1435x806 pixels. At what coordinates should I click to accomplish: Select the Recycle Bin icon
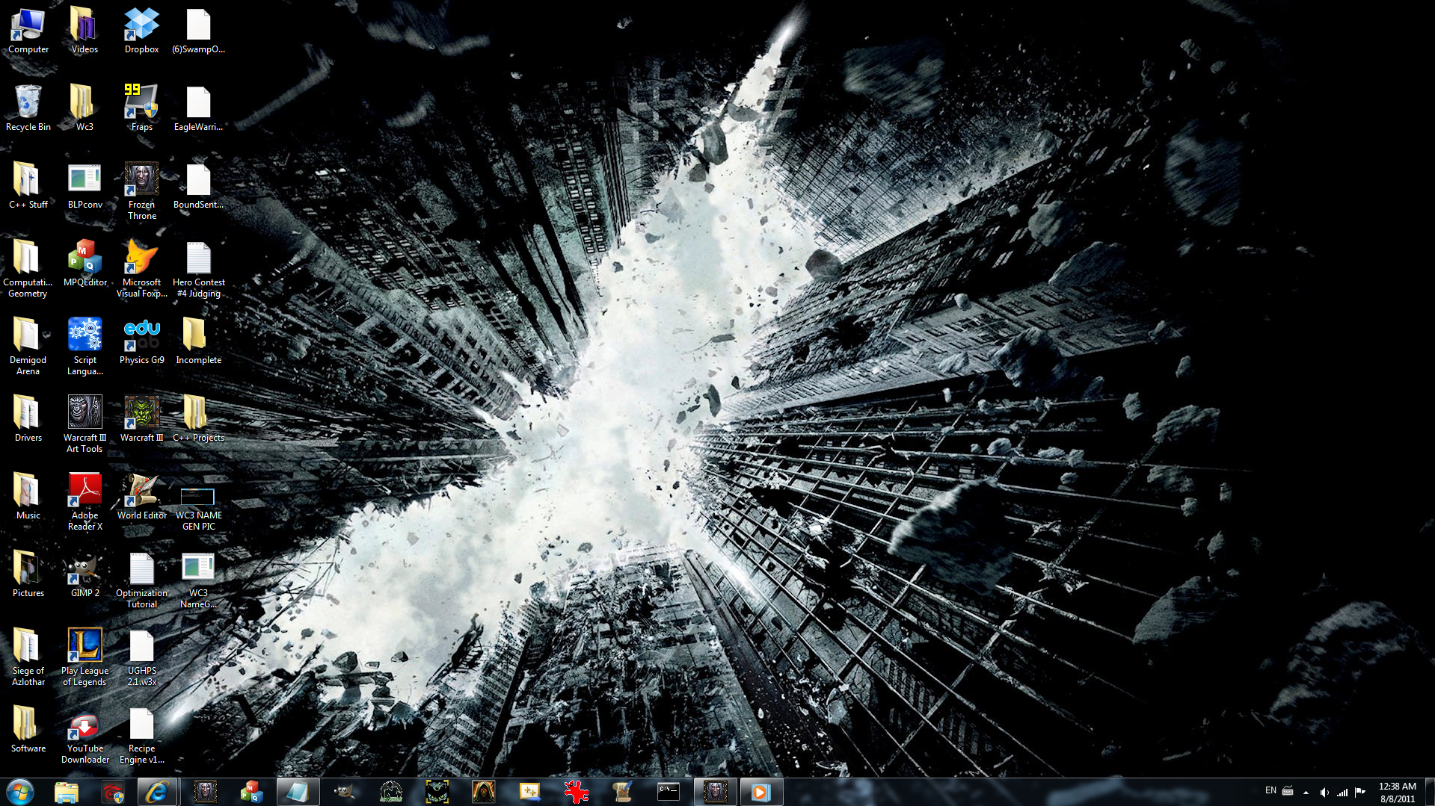click(x=28, y=108)
